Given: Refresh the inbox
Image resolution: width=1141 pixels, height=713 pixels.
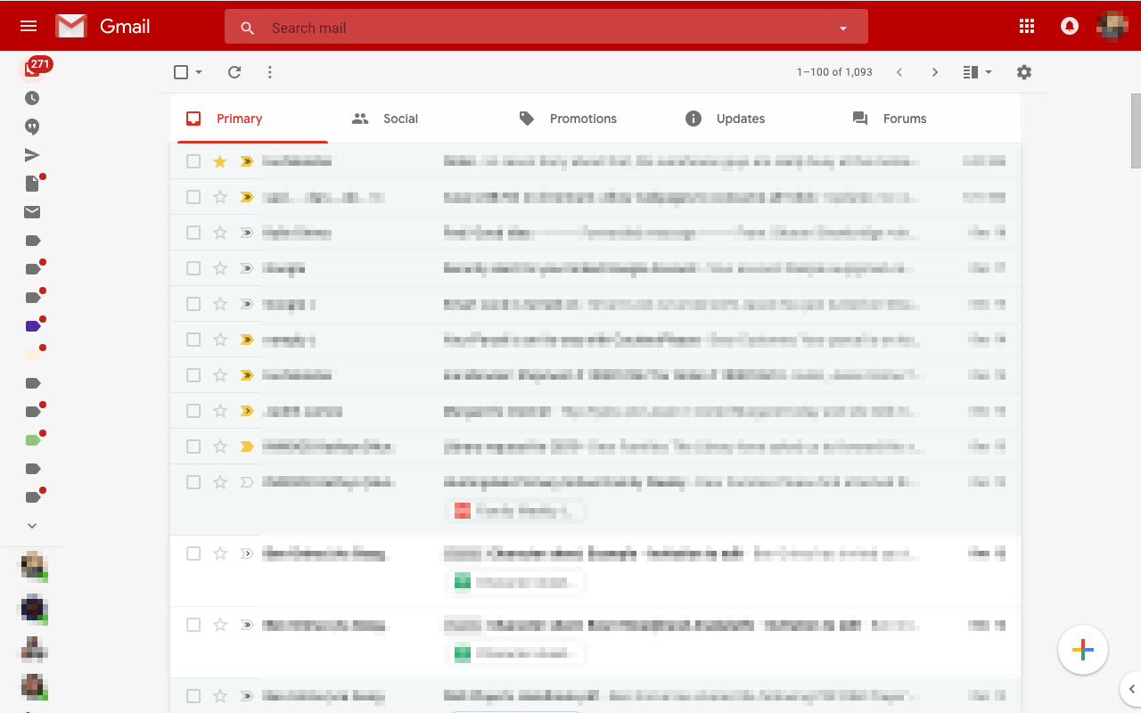Looking at the screenshot, I should tap(234, 71).
